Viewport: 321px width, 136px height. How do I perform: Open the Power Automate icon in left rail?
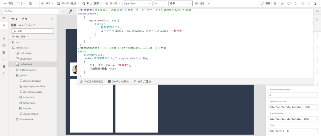coord(4,53)
